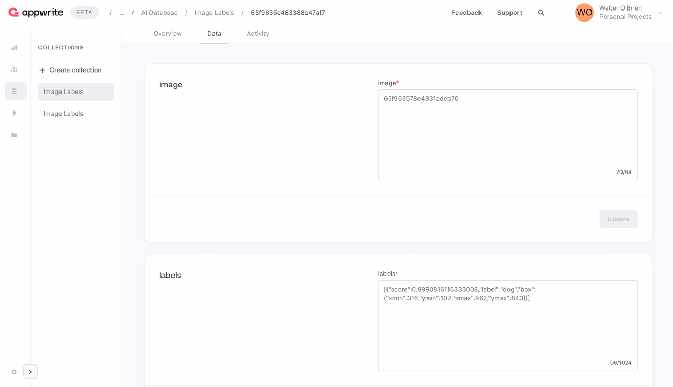Click inside the labels text area

(x=507, y=325)
